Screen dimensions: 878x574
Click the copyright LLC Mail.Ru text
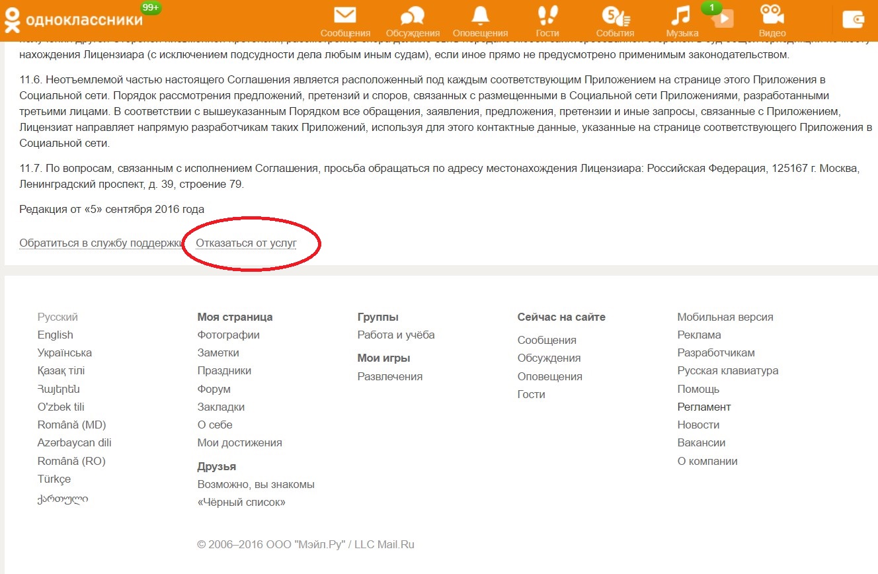pos(305,545)
